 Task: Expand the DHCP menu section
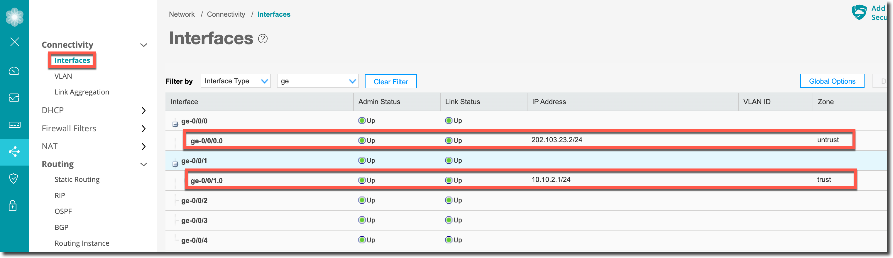click(143, 111)
